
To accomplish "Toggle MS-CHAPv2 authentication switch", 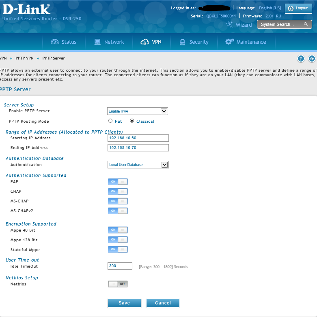I will tap(118, 211).
